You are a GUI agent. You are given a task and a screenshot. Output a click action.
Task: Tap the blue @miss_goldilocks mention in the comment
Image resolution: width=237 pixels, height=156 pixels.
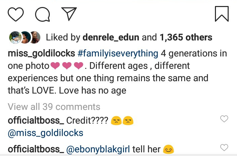click(45, 133)
